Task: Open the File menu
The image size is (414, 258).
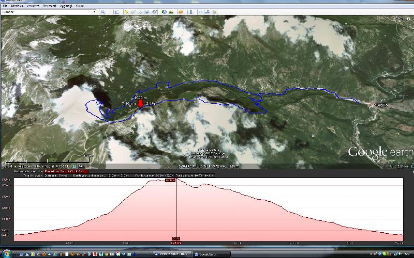Action: point(5,6)
